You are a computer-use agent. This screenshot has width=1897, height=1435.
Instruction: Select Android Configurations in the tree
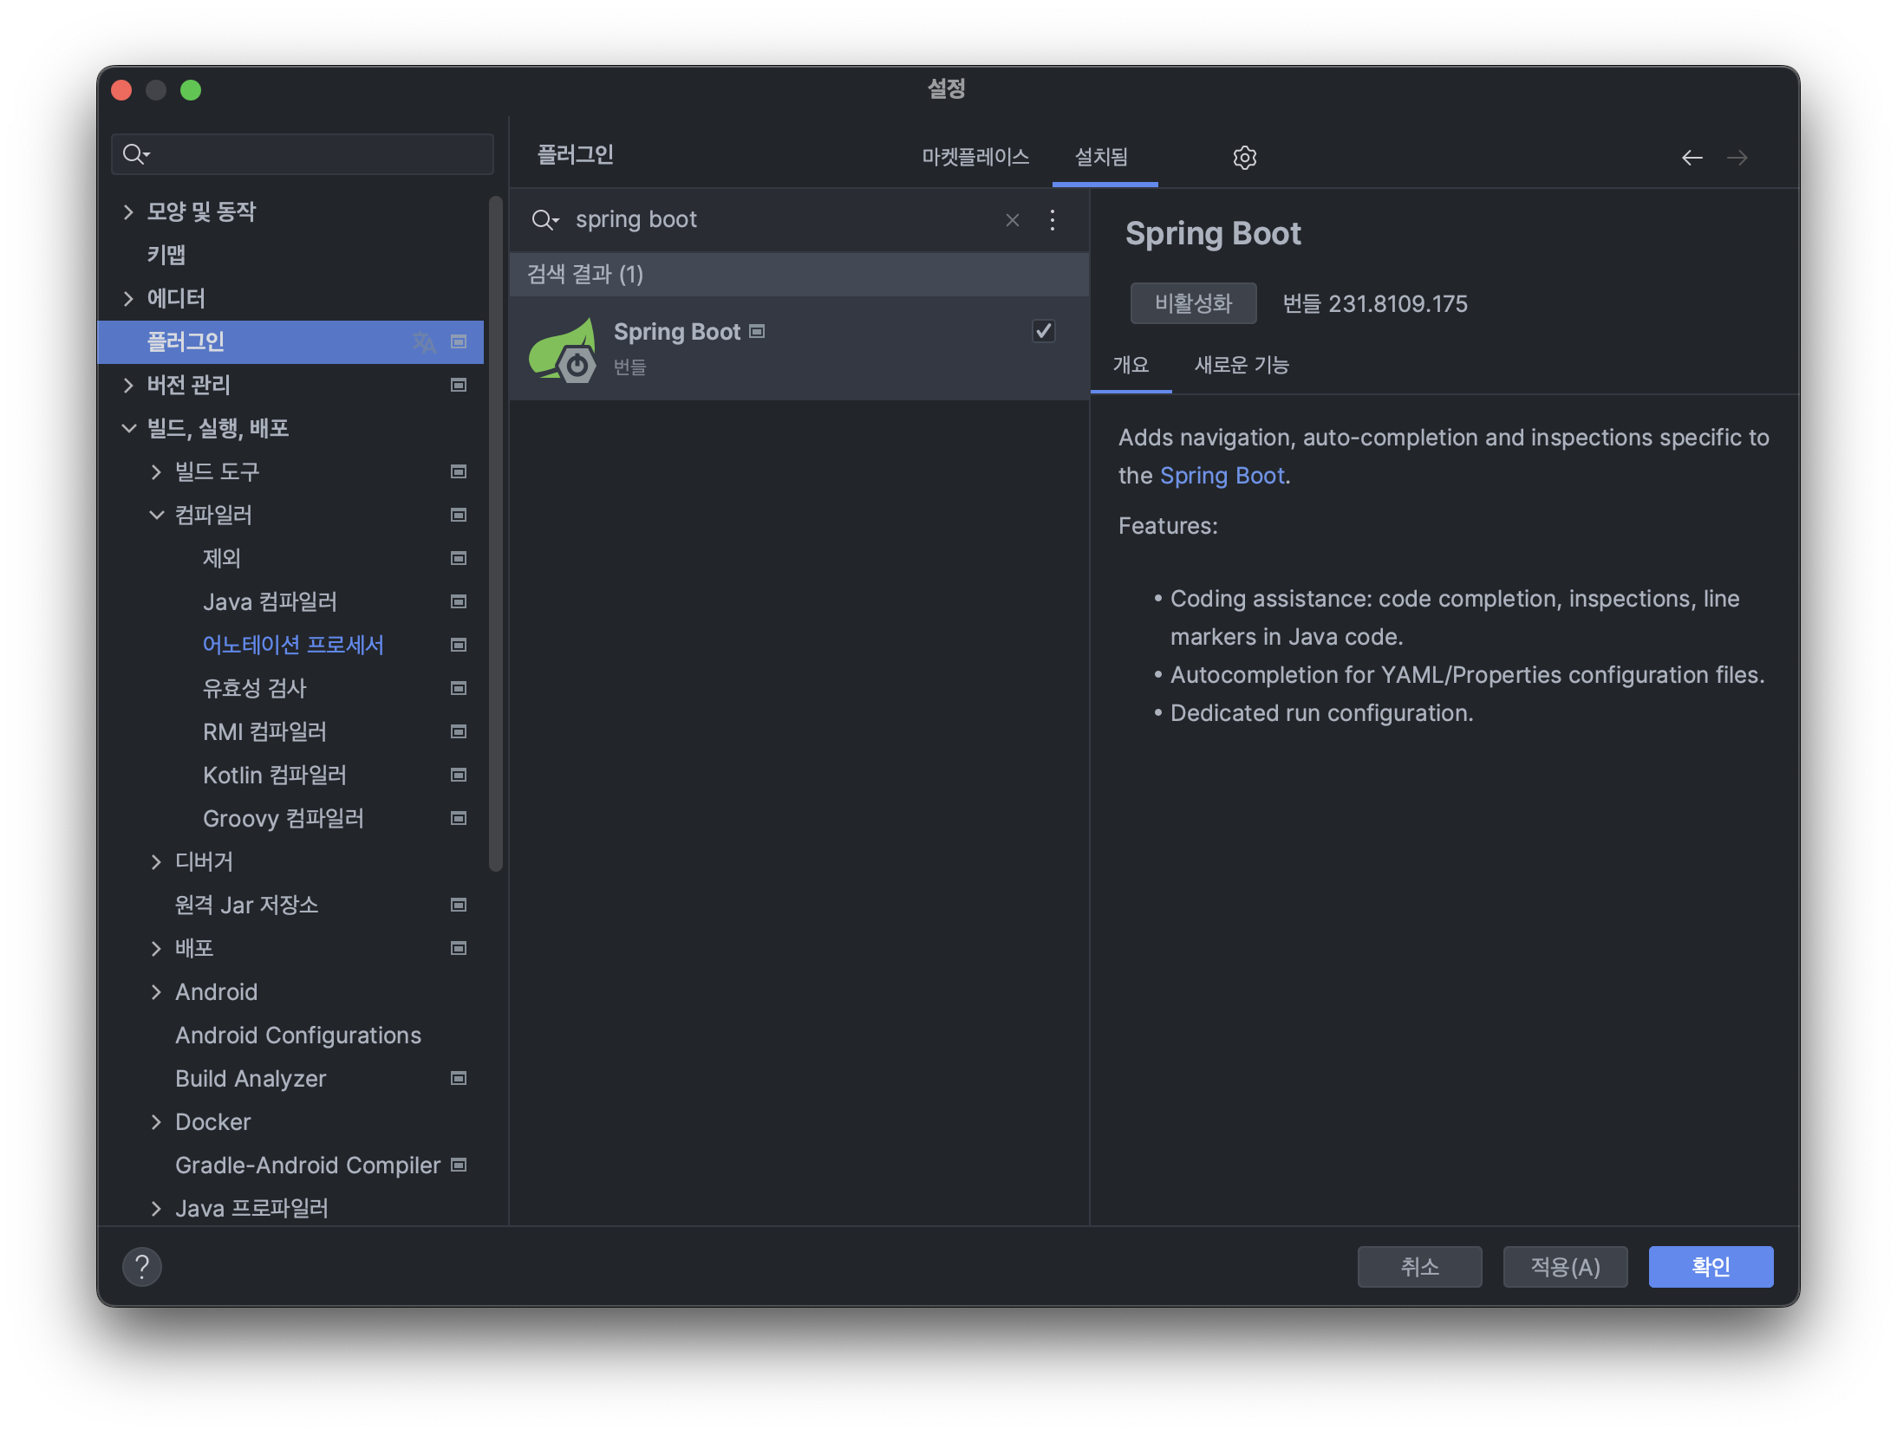298,1035
